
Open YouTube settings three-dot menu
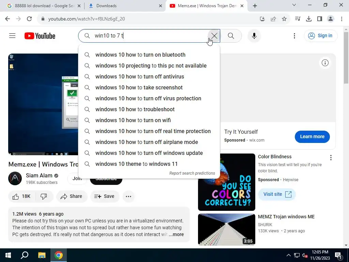click(294, 35)
